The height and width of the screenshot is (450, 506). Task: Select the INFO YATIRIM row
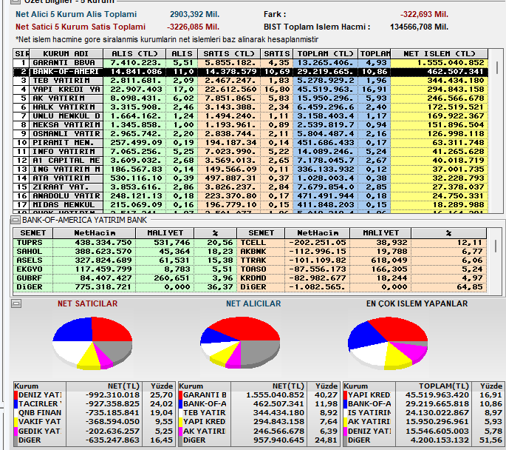[x=250, y=152]
